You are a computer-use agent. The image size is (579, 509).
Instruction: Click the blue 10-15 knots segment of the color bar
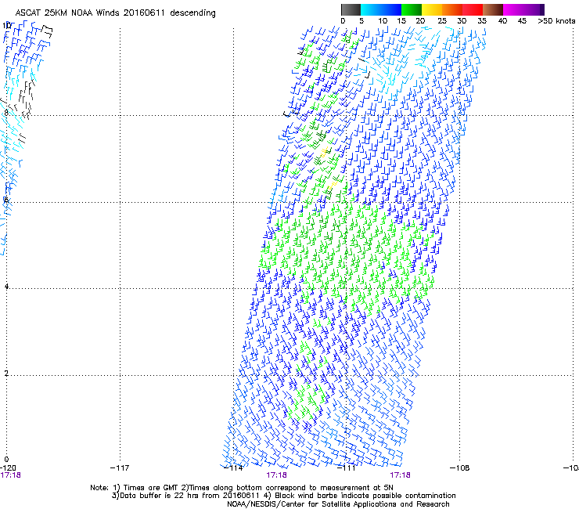pyautogui.click(x=391, y=9)
